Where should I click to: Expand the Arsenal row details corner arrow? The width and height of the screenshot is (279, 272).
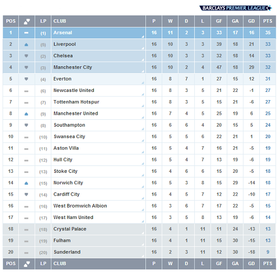point(143,37)
